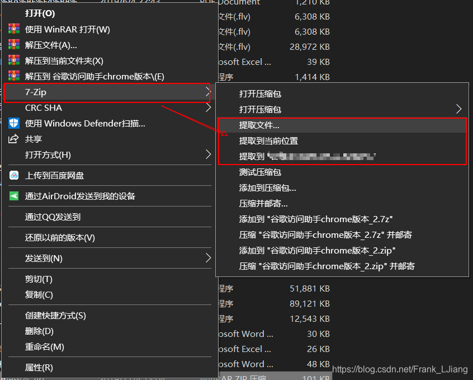The width and height of the screenshot is (473, 380).
Task: Open 属性(R) properties entry
Action: (110, 368)
